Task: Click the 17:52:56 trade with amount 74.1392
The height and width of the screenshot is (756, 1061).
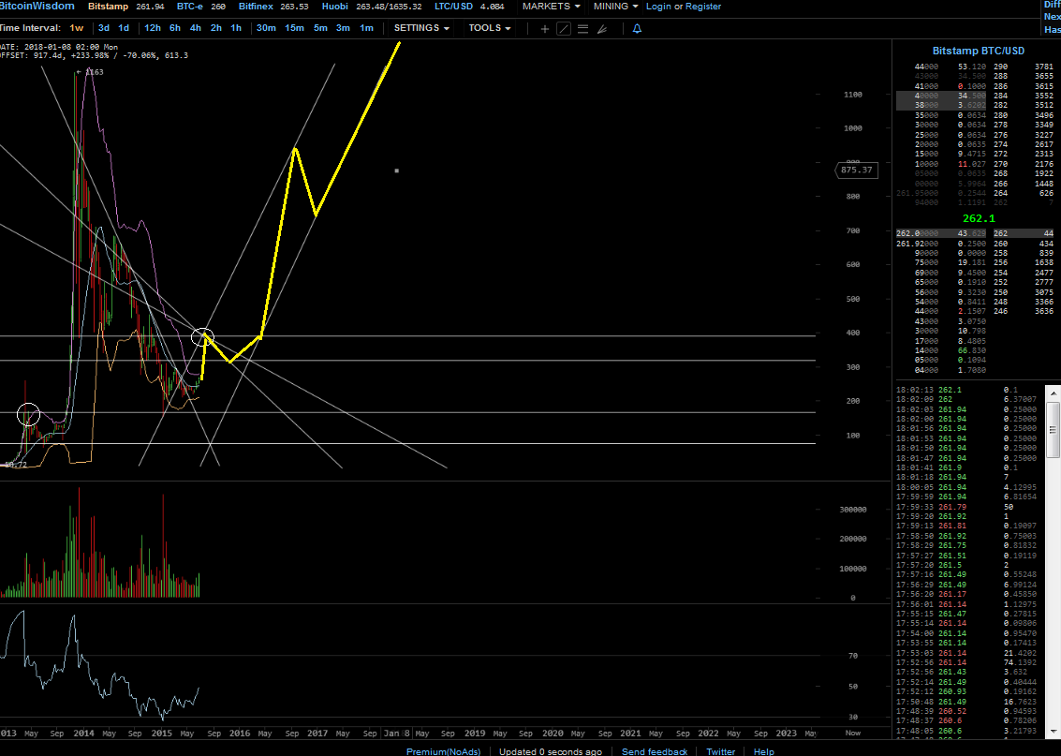Action: 969,662
